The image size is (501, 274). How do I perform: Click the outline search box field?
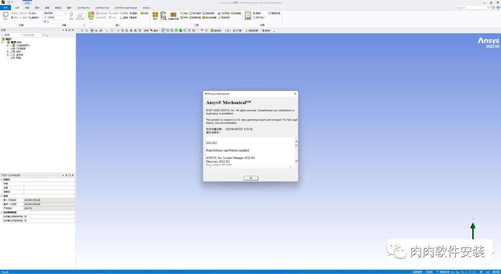tap(32, 35)
